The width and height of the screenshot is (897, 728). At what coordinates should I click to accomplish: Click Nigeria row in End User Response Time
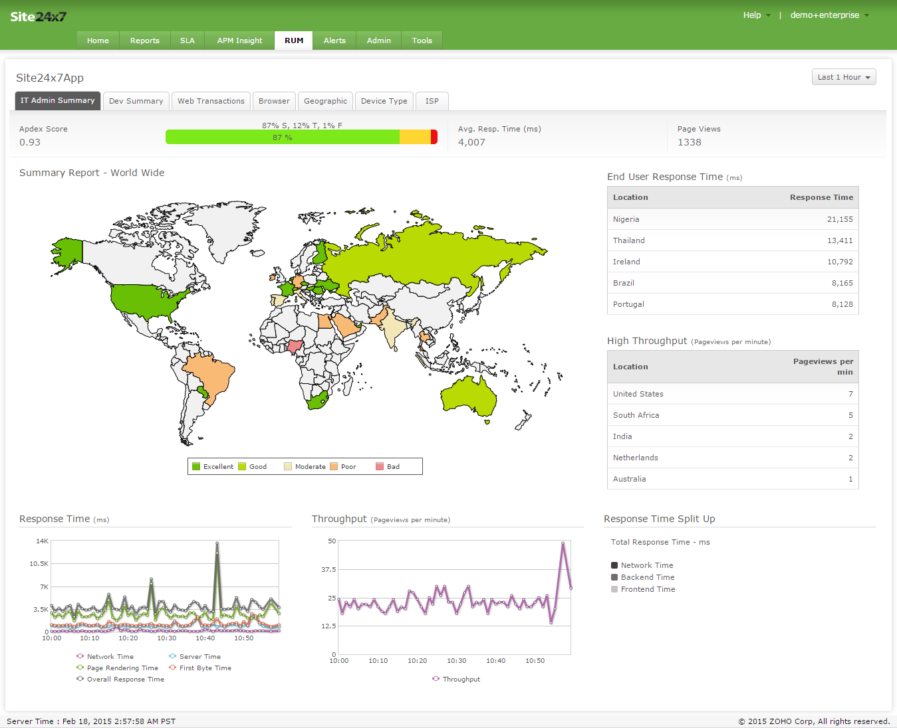click(733, 219)
